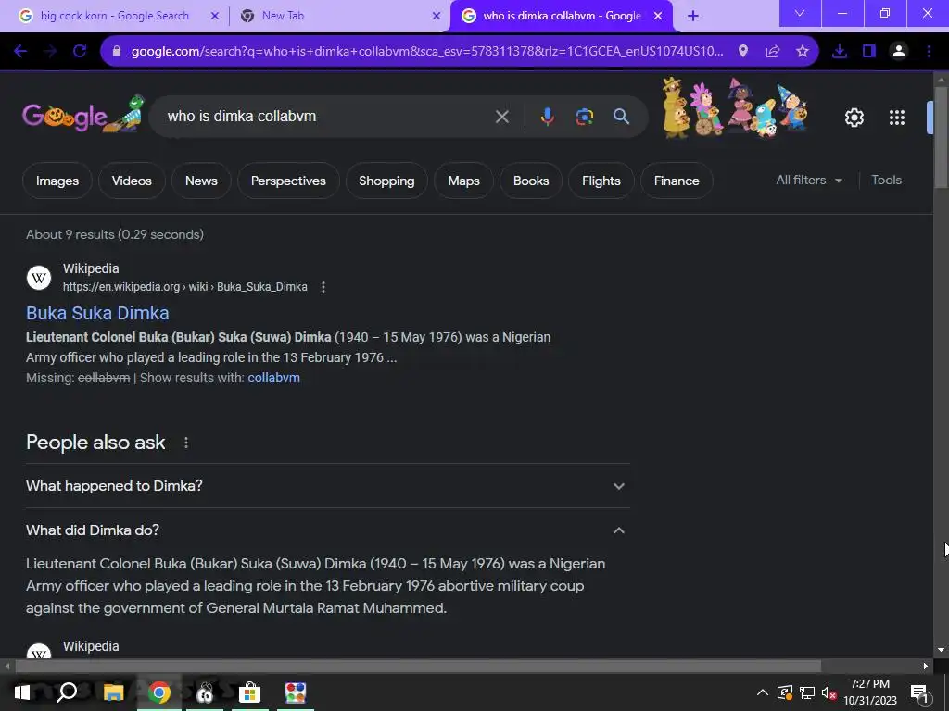Collapse What did Dimka do question

[327, 530]
